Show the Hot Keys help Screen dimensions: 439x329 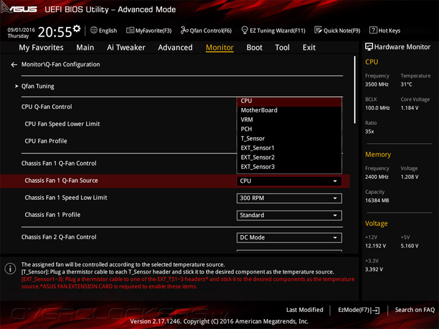(x=385, y=30)
